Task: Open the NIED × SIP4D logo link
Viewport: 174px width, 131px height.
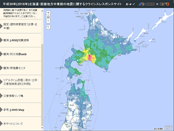Action: 154,4
